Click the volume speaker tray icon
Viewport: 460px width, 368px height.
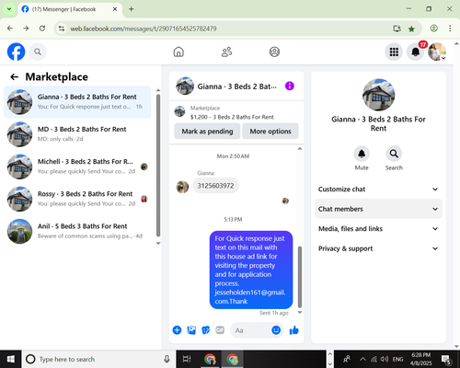(x=385, y=359)
